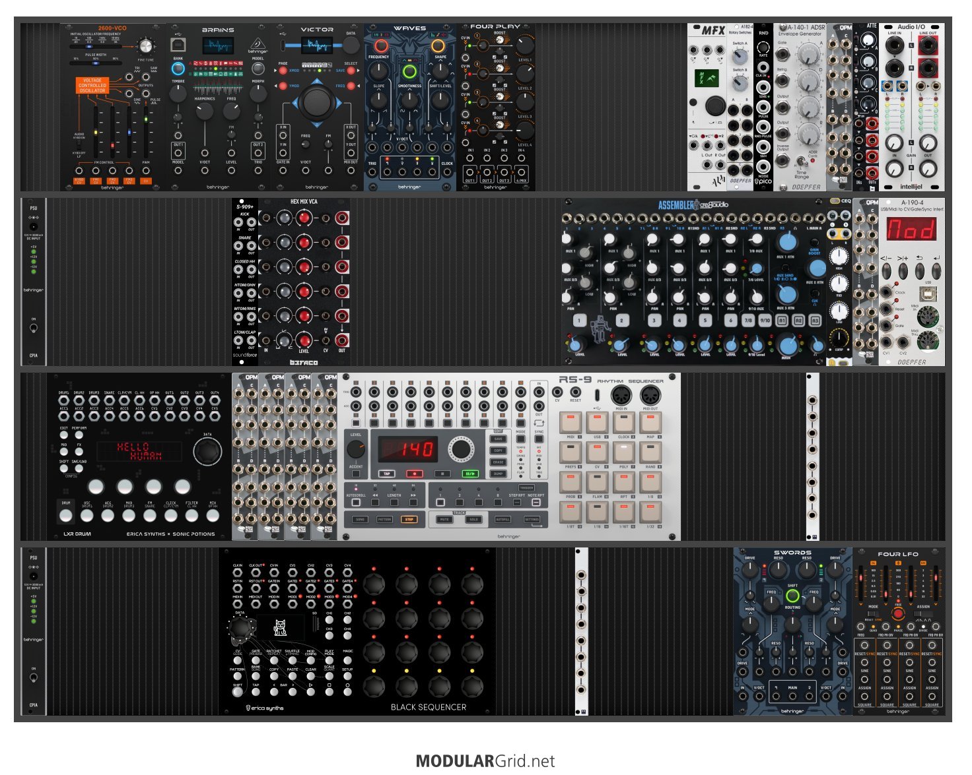The width and height of the screenshot is (972, 775).
Task: Toggle the RS-9 MUTE track button
Action: tap(444, 520)
